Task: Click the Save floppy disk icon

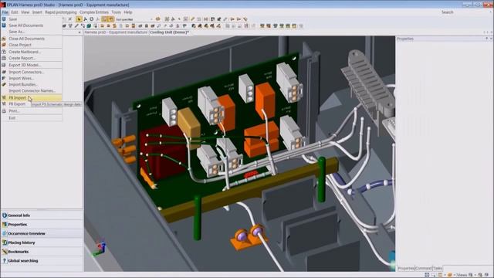Action: click(x=4, y=19)
